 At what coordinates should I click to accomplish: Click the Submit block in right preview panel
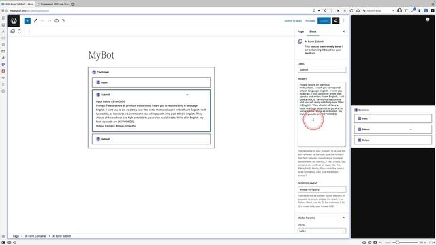(x=392, y=129)
